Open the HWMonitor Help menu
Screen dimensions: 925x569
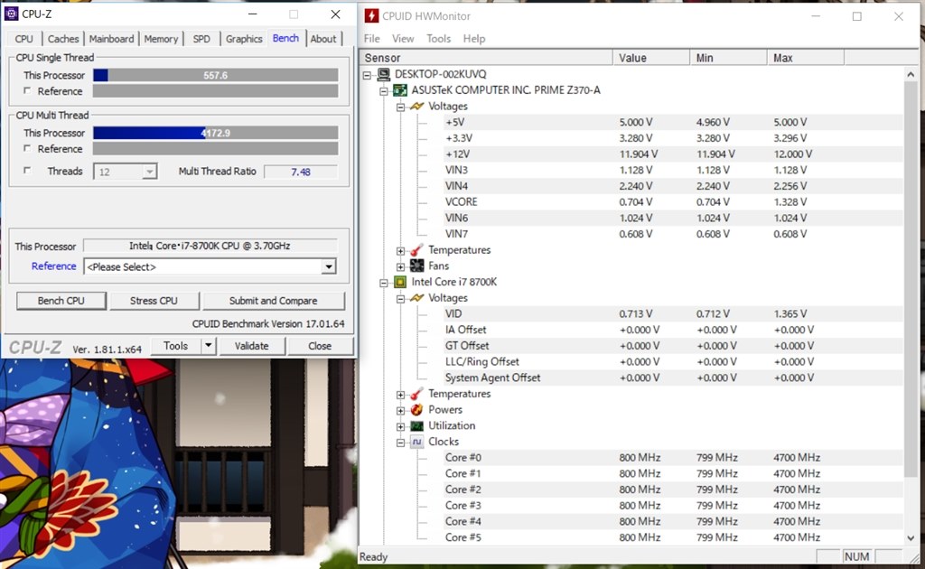point(474,38)
